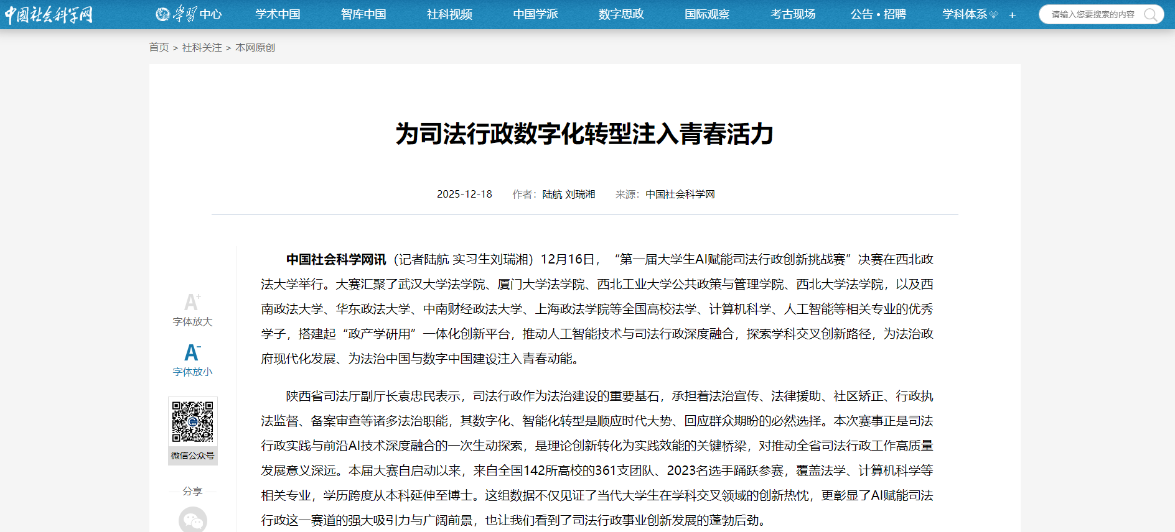Image resolution: width=1175 pixels, height=532 pixels.
Task: Focus the search input field
Action: [x=1093, y=14]
